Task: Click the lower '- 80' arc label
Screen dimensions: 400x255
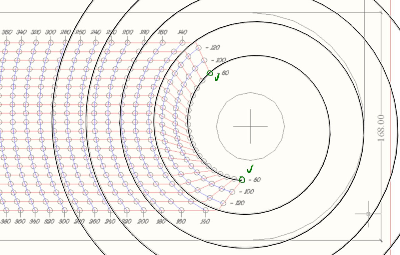Action: click(x=255, y=180)
